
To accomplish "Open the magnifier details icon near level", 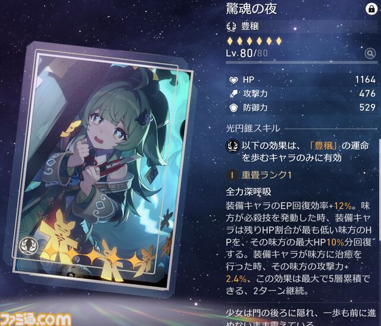I will pos(370,53).
